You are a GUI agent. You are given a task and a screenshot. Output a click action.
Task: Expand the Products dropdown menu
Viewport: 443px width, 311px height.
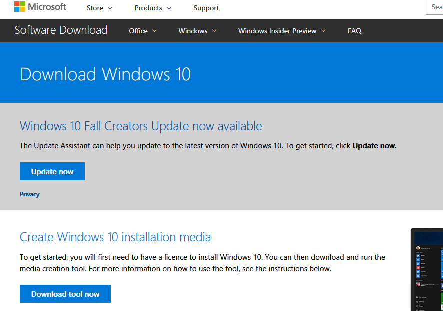[x=153, y=8]
